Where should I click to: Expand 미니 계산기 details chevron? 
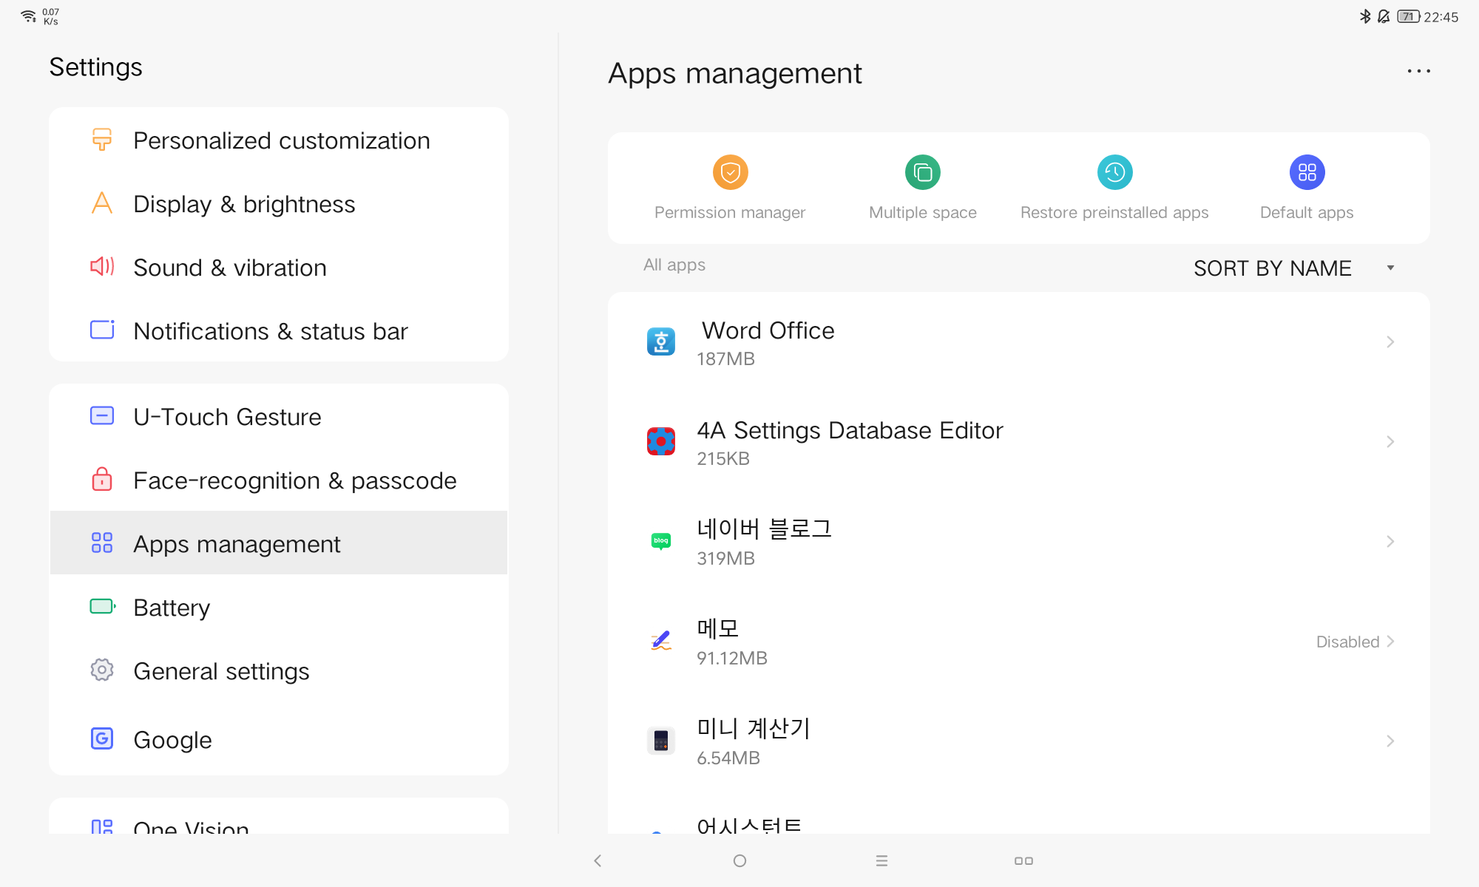tap(1390, 741)
